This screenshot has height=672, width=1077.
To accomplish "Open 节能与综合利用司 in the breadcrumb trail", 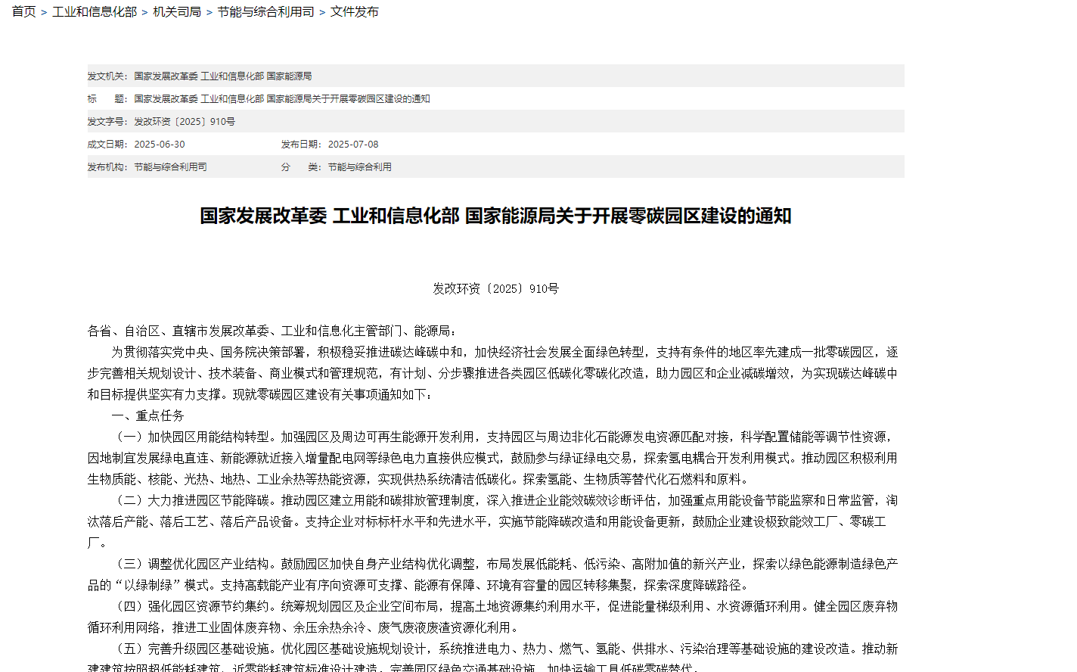I will pos(265,12).
